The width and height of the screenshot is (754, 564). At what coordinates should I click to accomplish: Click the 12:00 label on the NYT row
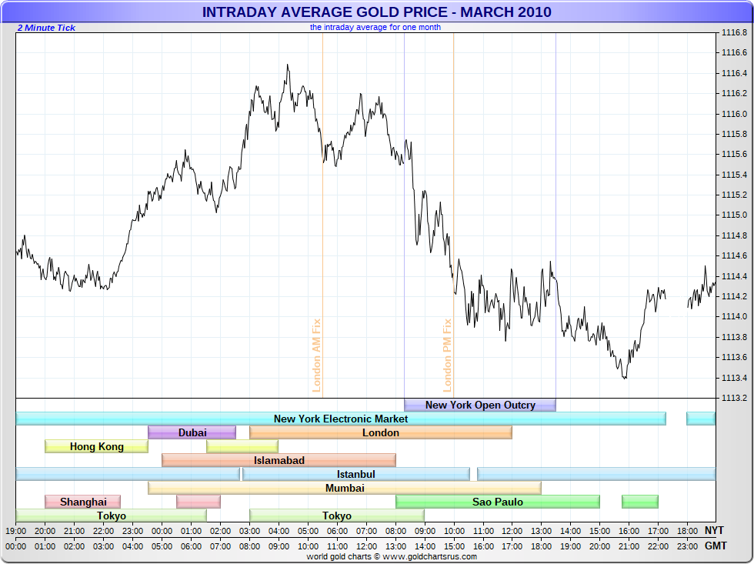[512, 532]
